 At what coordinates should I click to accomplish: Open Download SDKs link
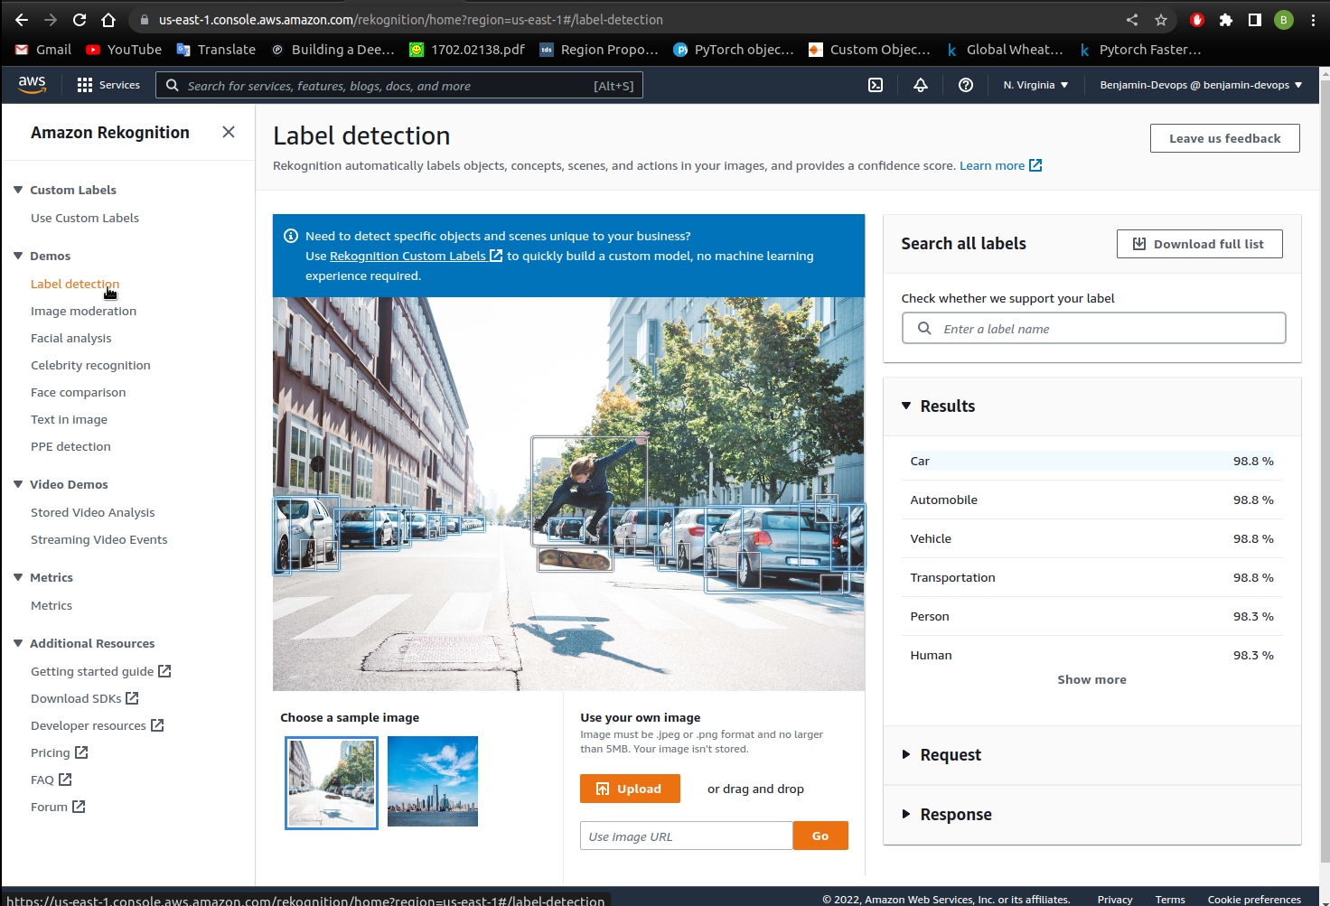point(84,698)
